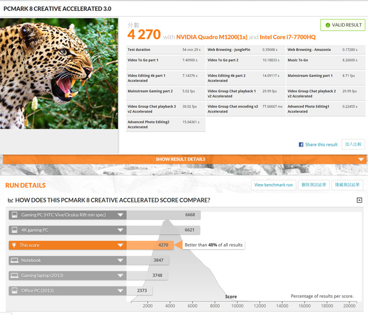This screenshot has width=368, height=315.
Task: Click the Gaming laptop (2013) icon
Action: pyautogui.click(x=14, y=276)
